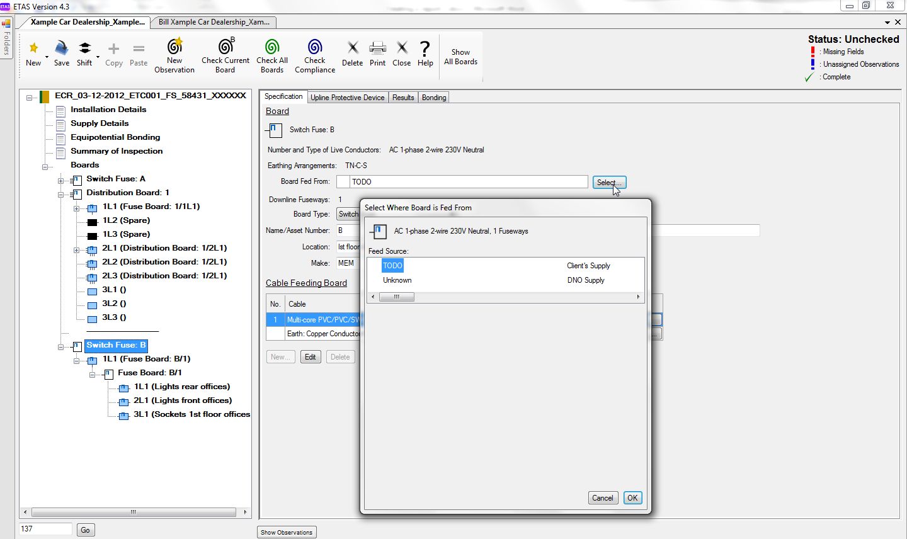
Task: Collapse Switch Fuse: B node
Action: (61, 347)
